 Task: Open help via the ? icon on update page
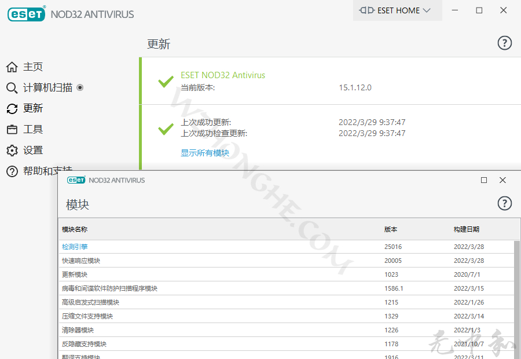(x=504, y=43)
